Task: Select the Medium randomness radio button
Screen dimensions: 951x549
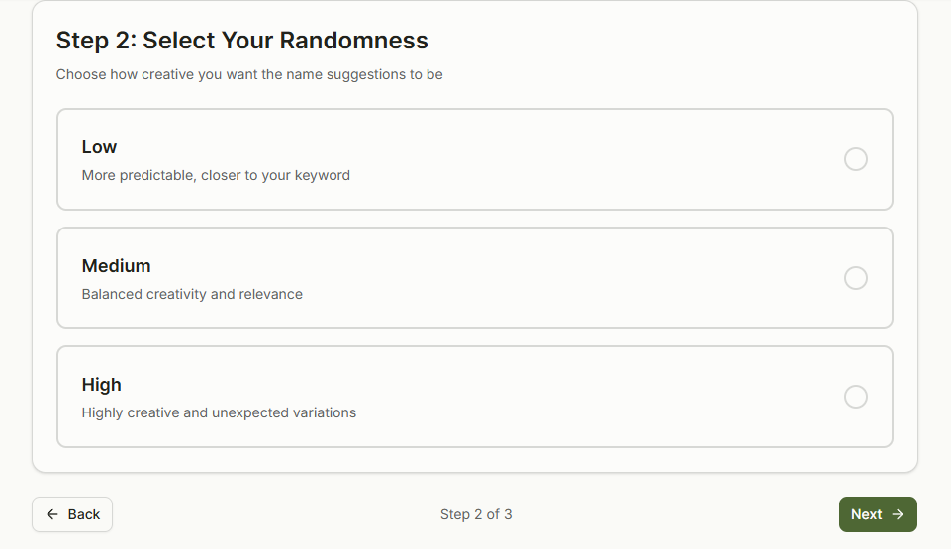Action: [856, 278]
